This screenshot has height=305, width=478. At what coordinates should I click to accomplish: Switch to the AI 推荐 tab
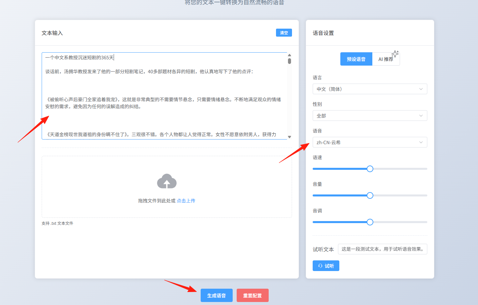pyautogui.click(x=386, y=59)
